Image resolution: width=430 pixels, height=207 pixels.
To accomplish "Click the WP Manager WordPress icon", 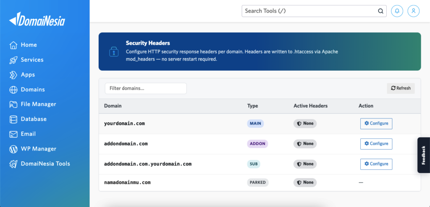I will click(x=13, y=149).
